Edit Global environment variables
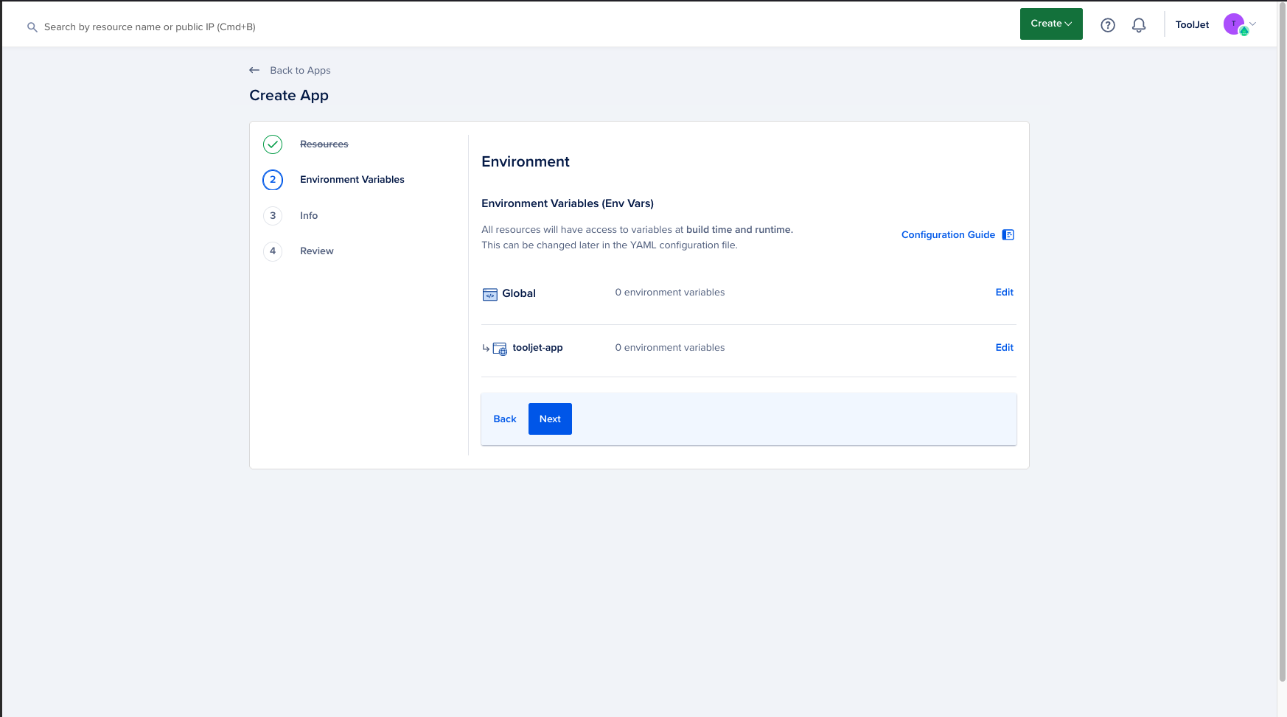The height and width of the screenshot is (717, 1287). [1004, 293]
